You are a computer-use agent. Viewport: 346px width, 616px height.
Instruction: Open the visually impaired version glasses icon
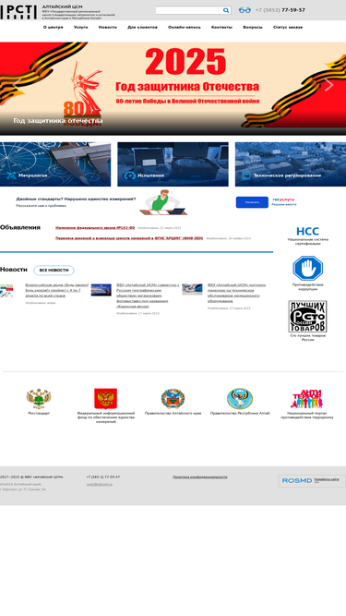(245, 10)
